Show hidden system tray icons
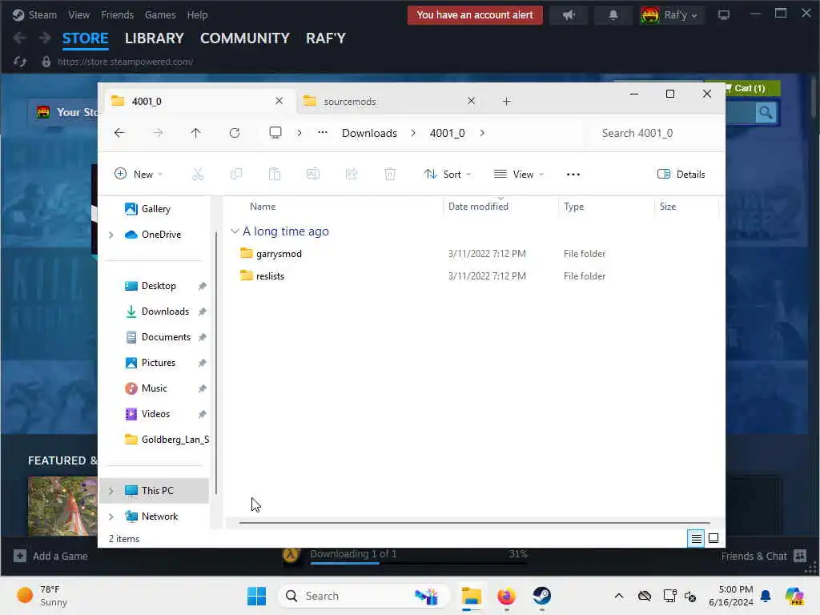Image resolution: width=820 pixels, height=615 pixels. [x=619, y=596]
